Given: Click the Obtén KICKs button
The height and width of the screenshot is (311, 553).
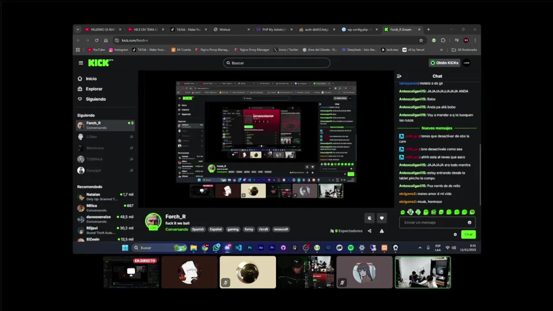Looking at the screenshot, I should click(444, 63).
